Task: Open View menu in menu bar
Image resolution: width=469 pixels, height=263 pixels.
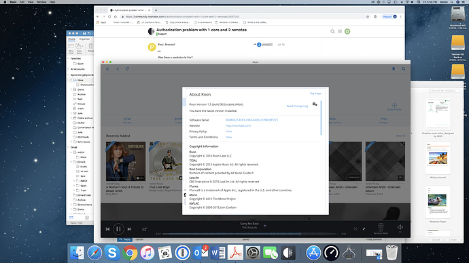Action: (31, 2)
